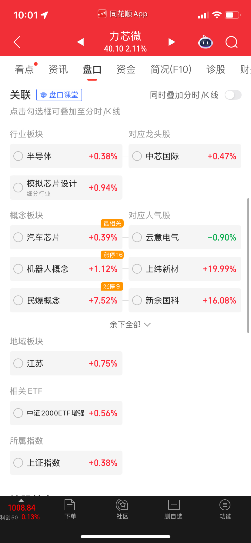Check the 中芯国际 overlay circle
The image size is (251, 543).
pyautogui.click(x=137, y=156)
